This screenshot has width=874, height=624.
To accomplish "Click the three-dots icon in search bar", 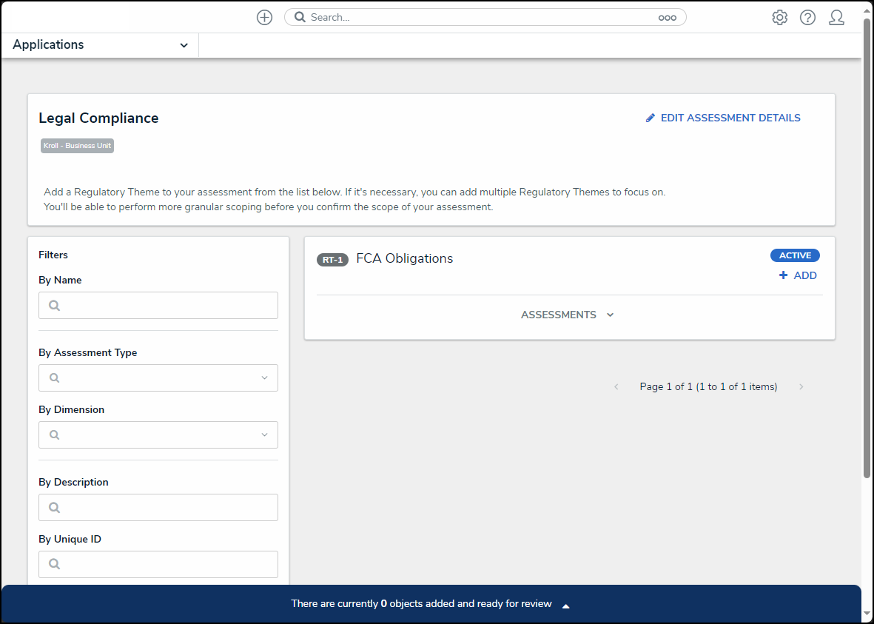I will pos(667,18).
